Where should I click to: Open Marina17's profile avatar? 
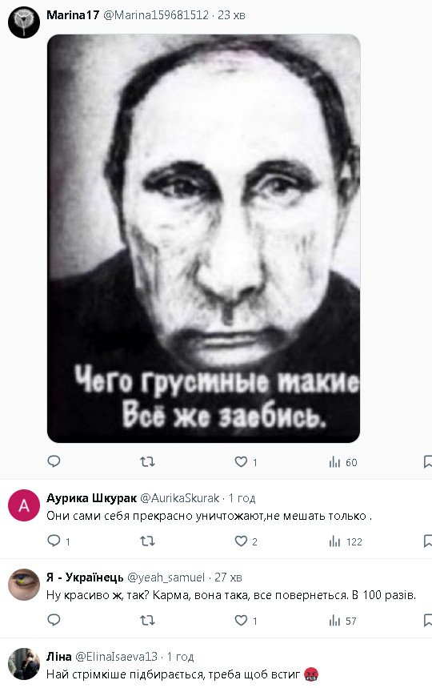[24, 22]
